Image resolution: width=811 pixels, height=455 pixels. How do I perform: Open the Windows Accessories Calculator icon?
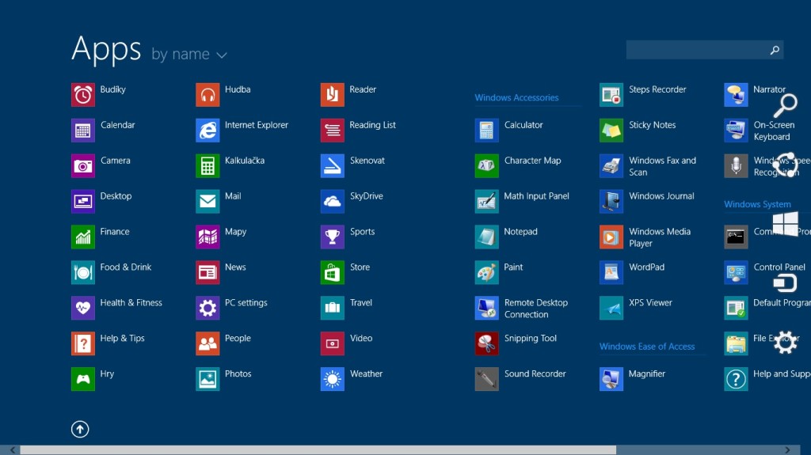(x=487, y=131)
